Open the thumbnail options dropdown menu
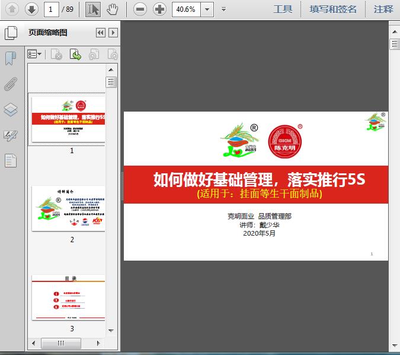 click(x=34, y=54)
